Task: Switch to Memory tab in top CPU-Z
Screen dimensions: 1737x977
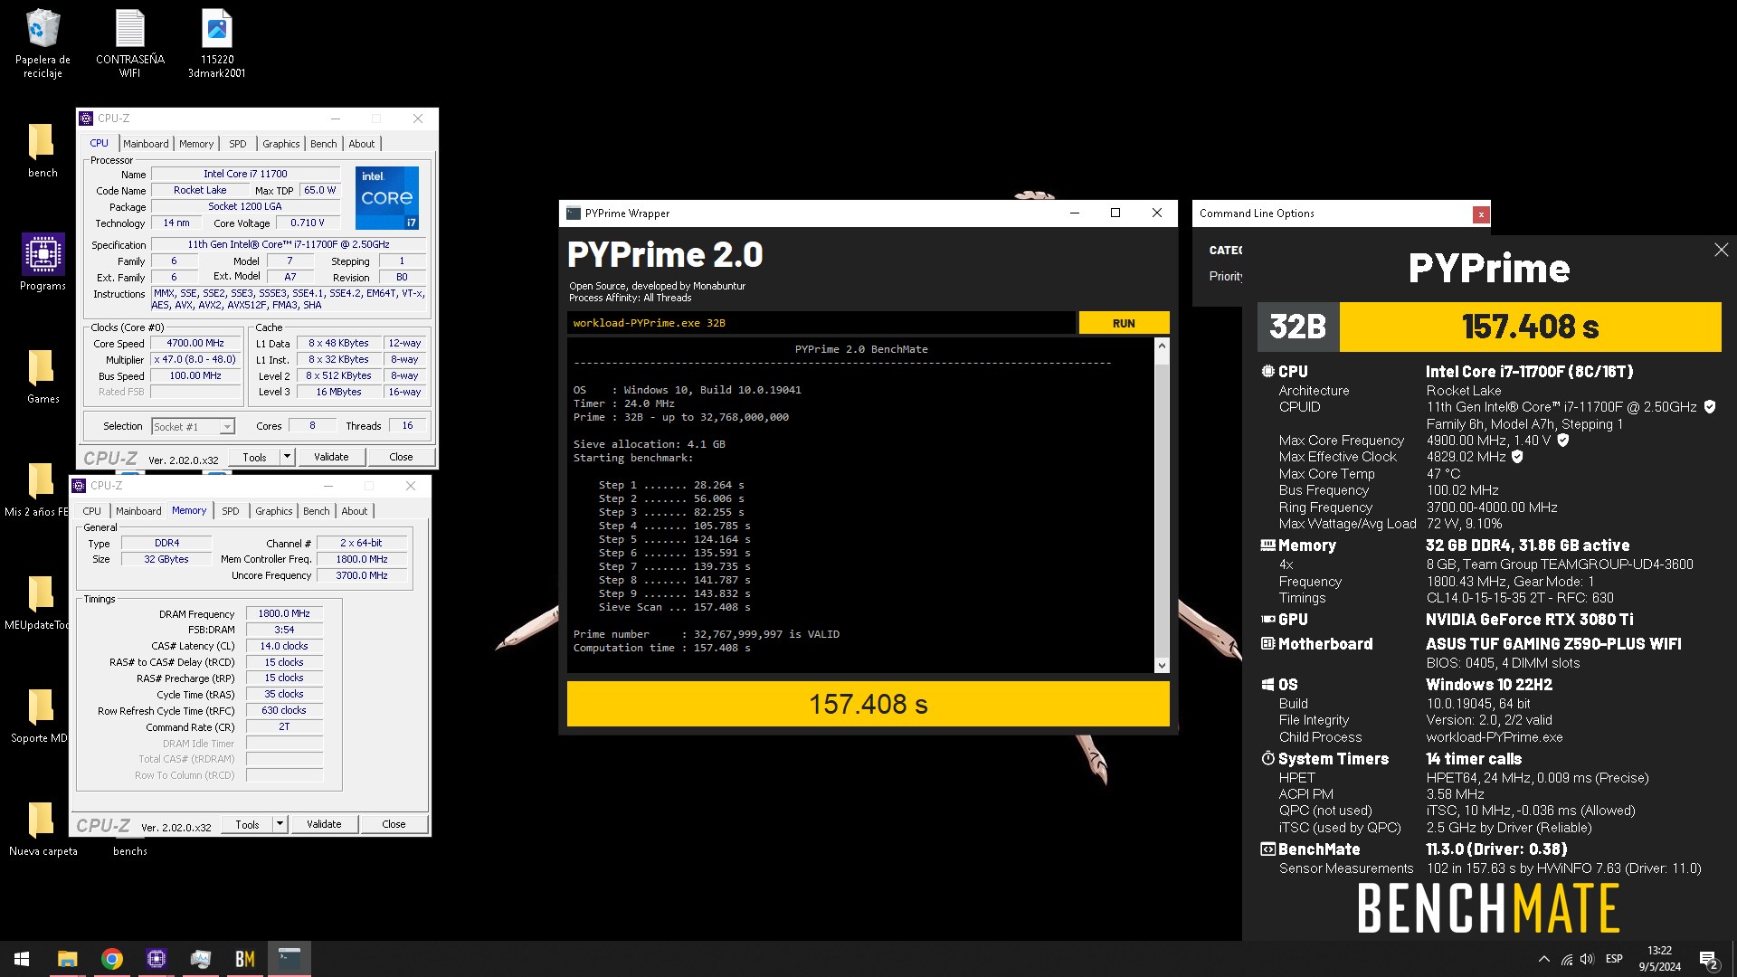Action: click(196, 144)
